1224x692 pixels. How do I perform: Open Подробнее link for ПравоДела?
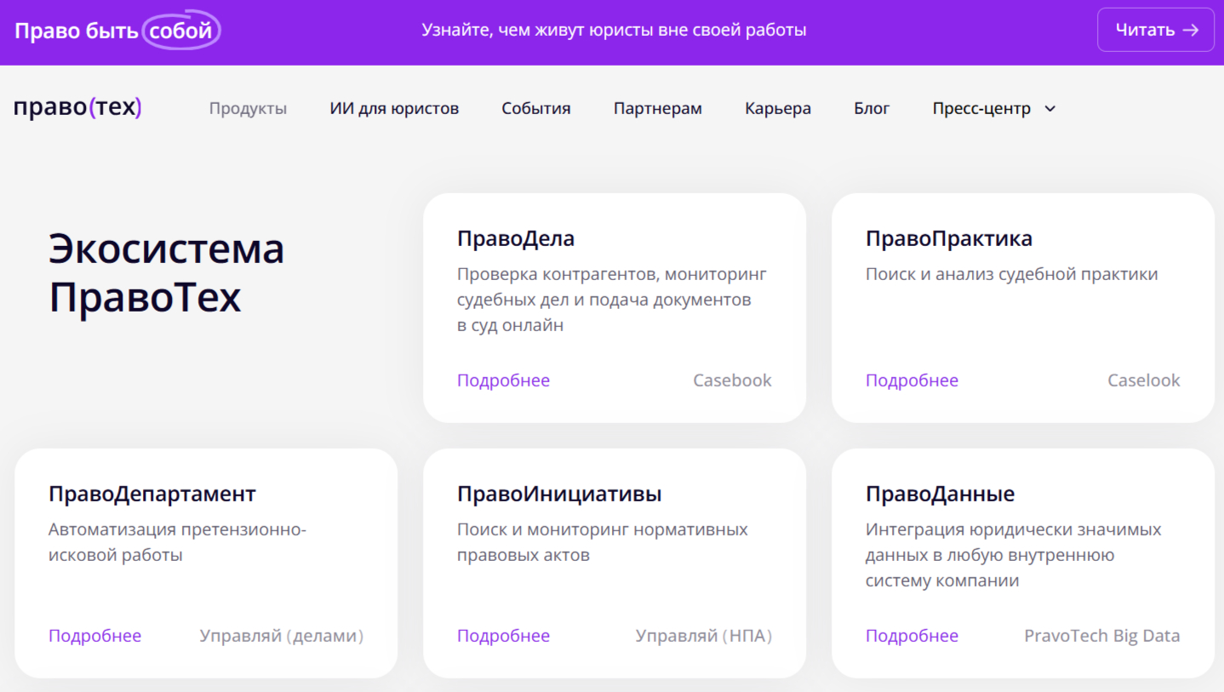pos(503,380)
